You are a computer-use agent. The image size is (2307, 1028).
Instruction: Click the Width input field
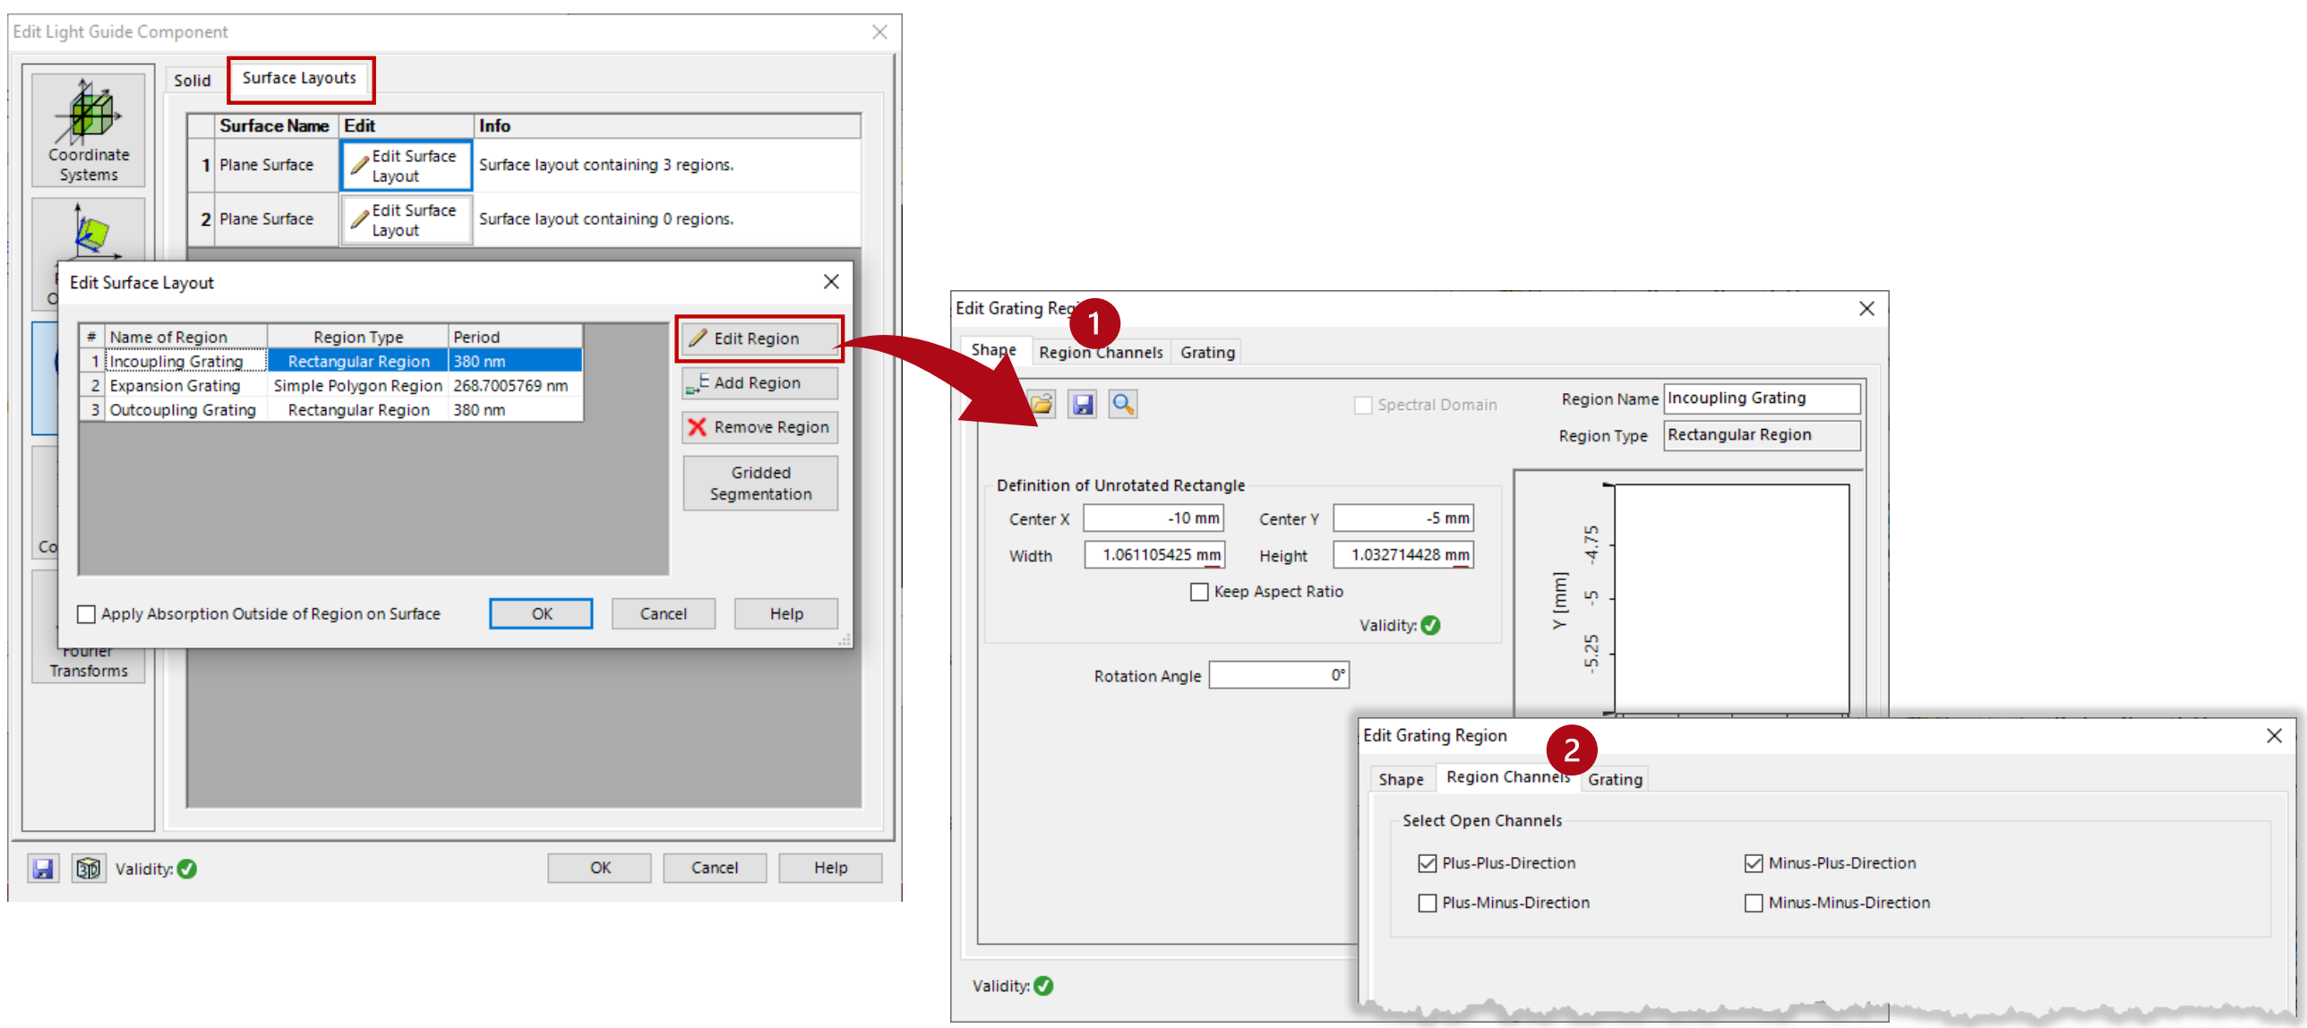pyautogui.click(x=1153, y=555)
